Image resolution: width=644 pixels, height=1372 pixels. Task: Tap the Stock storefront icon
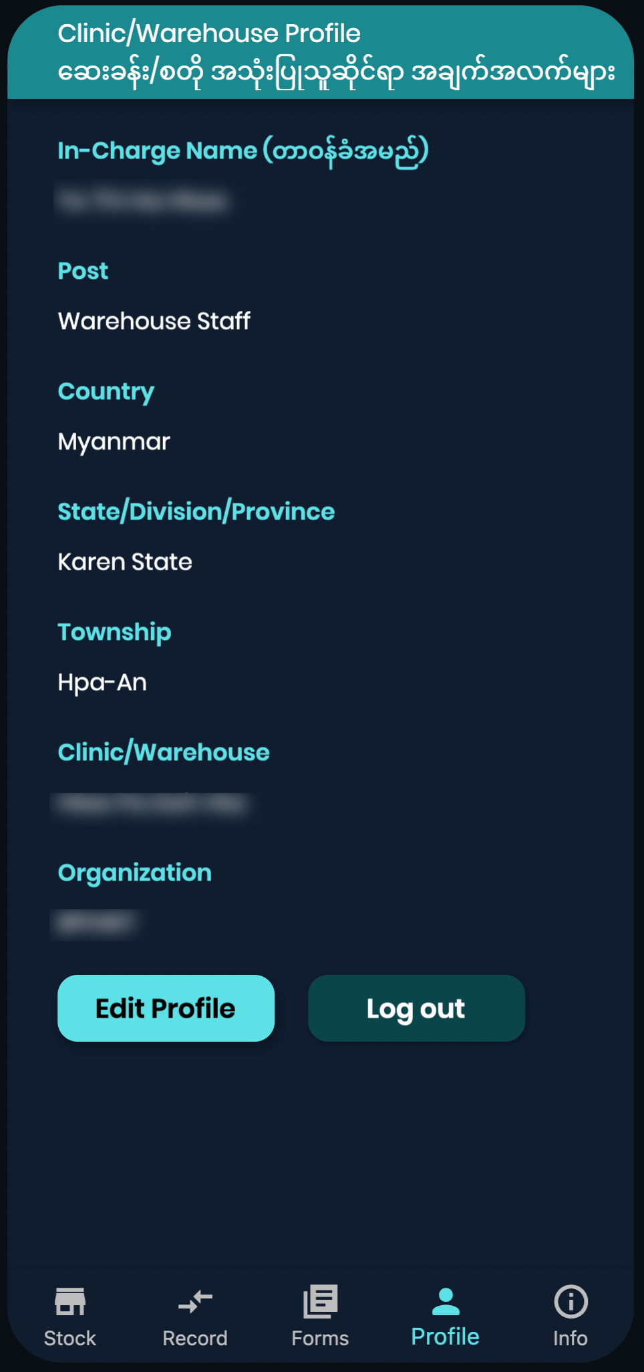click(x=70, y=1301)
